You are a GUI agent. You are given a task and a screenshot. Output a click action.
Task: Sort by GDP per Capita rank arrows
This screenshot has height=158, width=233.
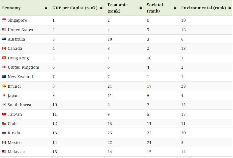[x=101, y=8]
